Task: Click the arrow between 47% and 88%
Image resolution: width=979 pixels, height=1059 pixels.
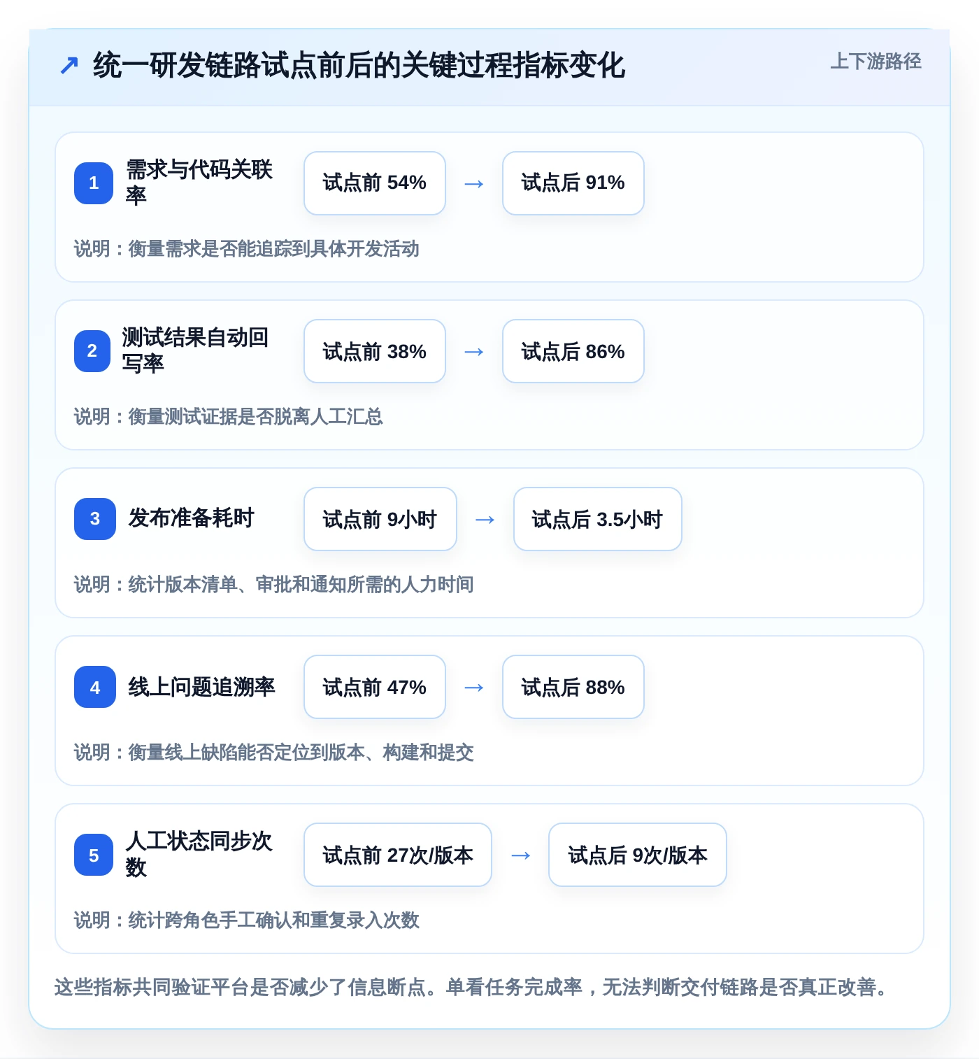Action: (x=474, y=688)
